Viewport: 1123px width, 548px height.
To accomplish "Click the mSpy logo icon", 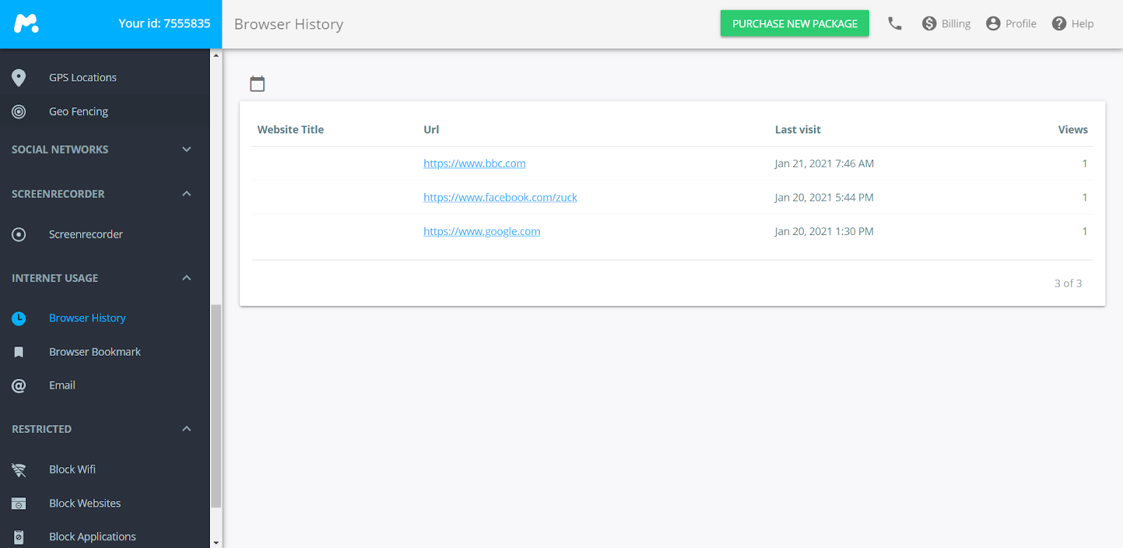I will (26, 23).
